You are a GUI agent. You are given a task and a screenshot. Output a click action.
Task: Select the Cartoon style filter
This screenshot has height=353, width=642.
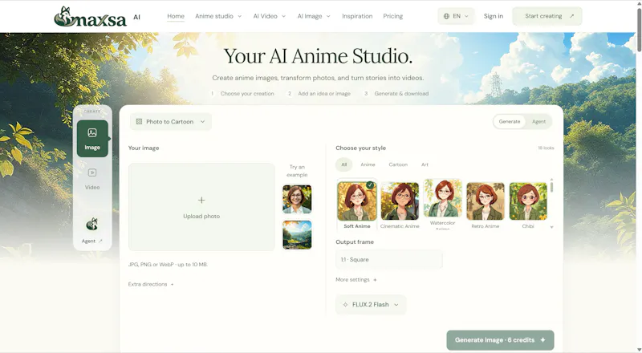click(398, 164)
